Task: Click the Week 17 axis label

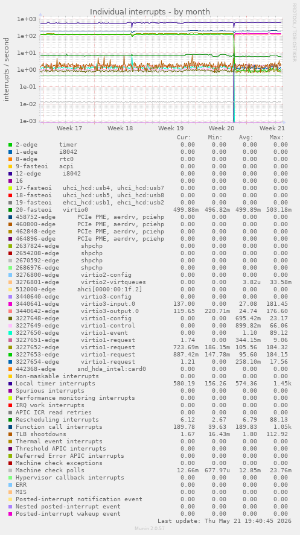Action: pyautogui.click(x=69, y=128)
